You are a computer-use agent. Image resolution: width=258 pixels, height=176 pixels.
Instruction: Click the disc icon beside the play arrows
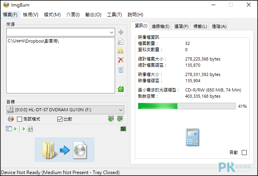point(30,129)
